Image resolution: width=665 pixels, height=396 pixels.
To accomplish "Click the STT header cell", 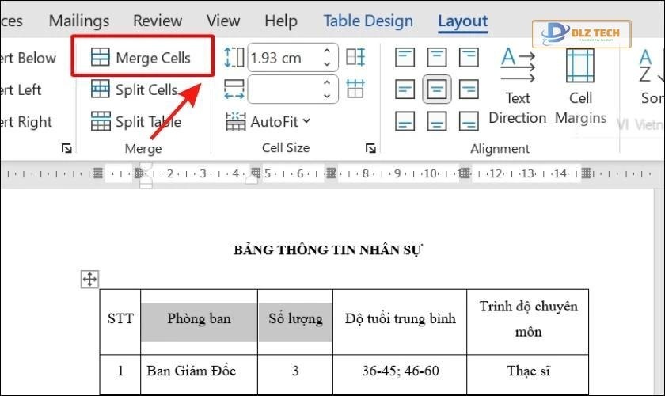I will tap(120, 322).
